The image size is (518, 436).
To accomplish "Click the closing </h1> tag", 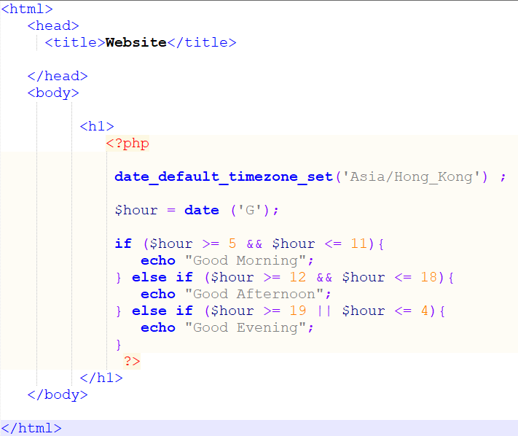I will pyautogui.click(x=101, y=378).
